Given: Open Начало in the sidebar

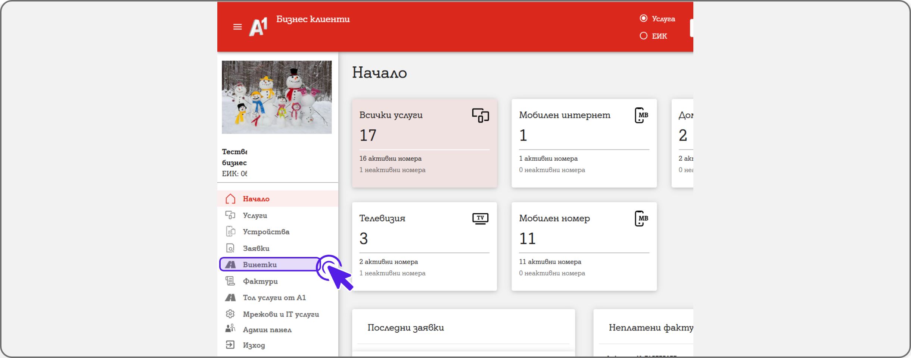Looking at the screenshot, I should tap(256, 199).
